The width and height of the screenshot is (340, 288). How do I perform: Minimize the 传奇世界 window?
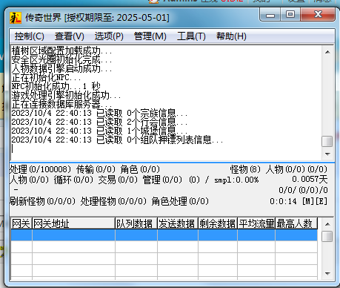[270, 15]
